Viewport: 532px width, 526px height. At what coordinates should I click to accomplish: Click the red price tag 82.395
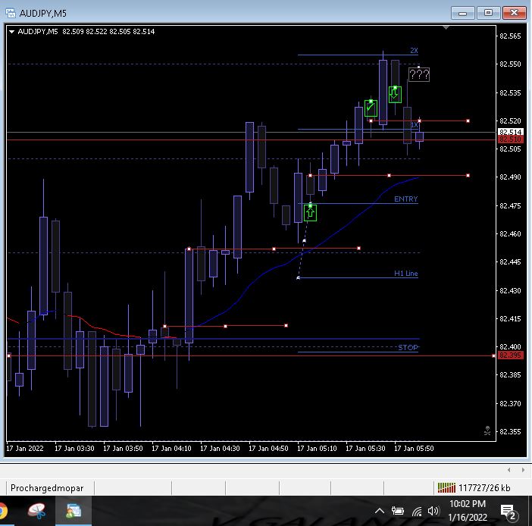point(510,355)
